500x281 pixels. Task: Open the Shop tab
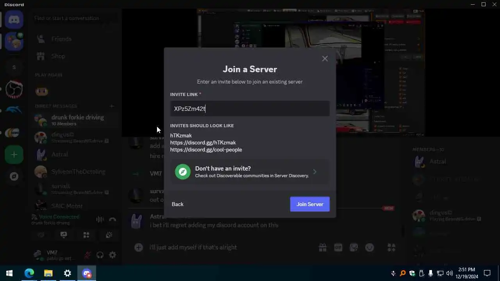75,56
